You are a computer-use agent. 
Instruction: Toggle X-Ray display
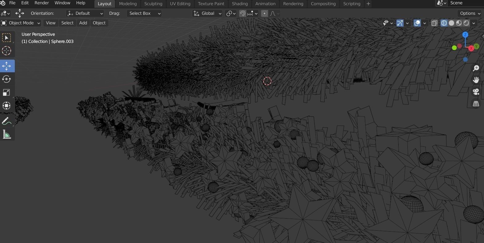pyautogui.click(x=434, y=23)
